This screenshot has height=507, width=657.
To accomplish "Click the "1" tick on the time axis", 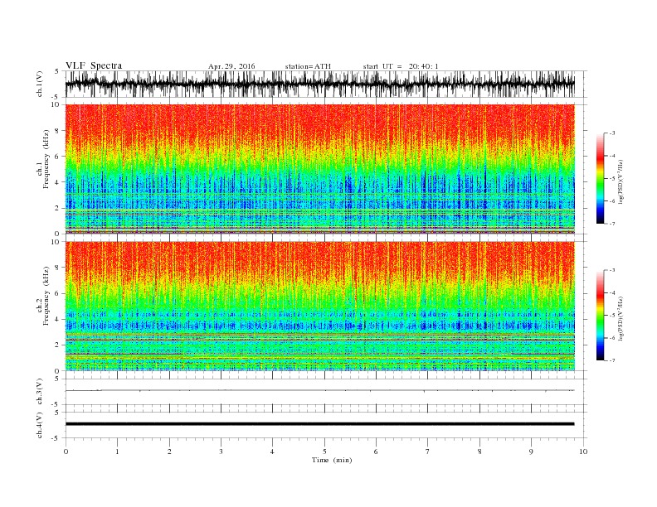I will point(117,451).
